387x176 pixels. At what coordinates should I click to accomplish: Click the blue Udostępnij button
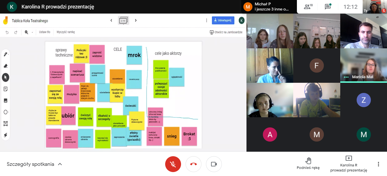[223, 20]
